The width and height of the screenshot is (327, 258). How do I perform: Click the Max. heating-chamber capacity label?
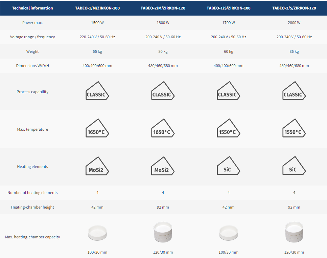(x=32, y=237)
